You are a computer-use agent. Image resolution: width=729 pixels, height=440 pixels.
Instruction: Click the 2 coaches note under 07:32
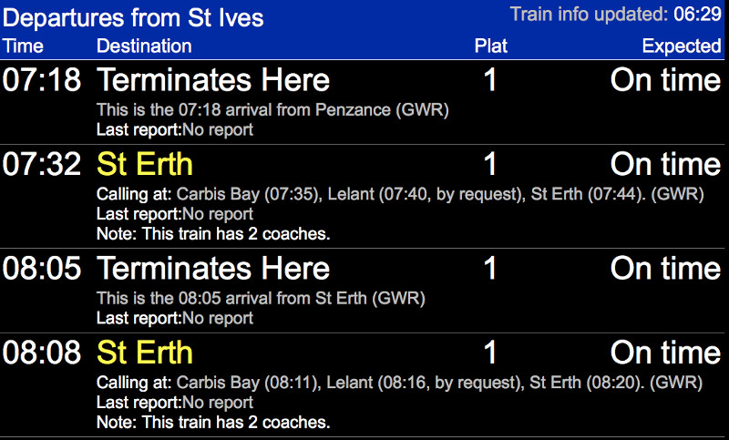click(x=213, y=234)
